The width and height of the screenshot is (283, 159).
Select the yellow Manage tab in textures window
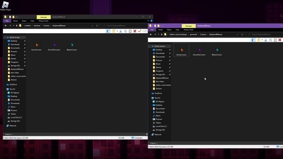pos(43,17)
